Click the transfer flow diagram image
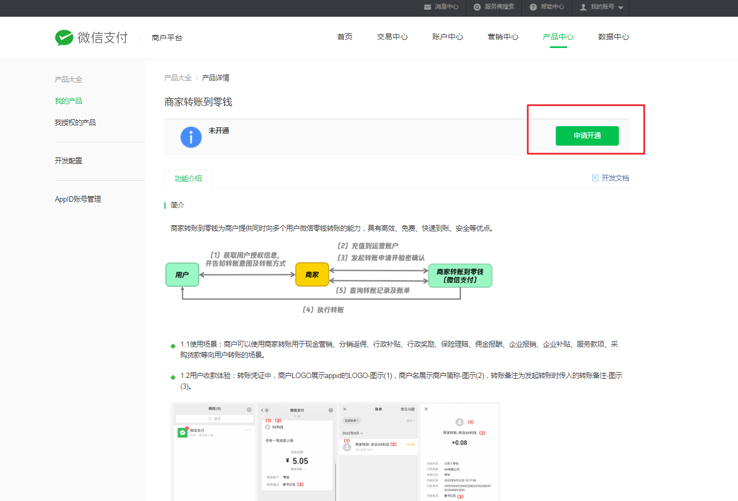The height and width of the screenshot is (501, 738). point(329,278)
